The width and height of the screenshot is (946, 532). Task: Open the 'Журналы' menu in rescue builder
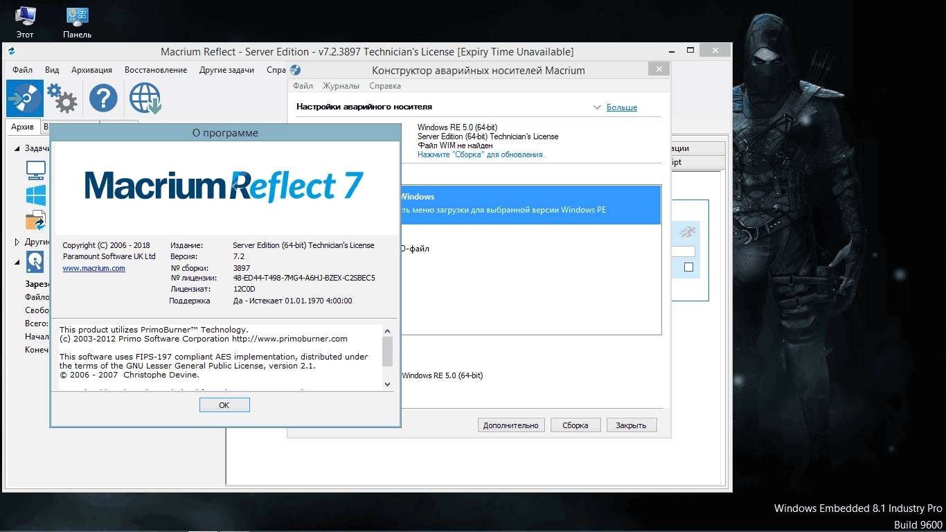(x=341, y=86)
